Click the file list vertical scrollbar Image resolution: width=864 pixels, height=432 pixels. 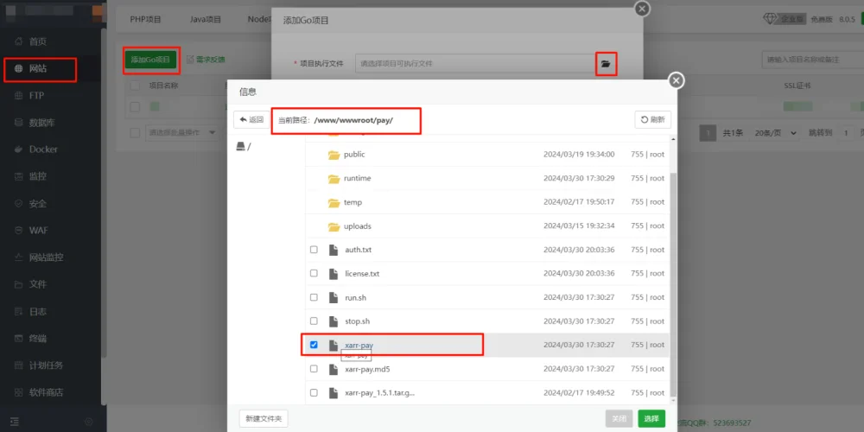point(675,259)
